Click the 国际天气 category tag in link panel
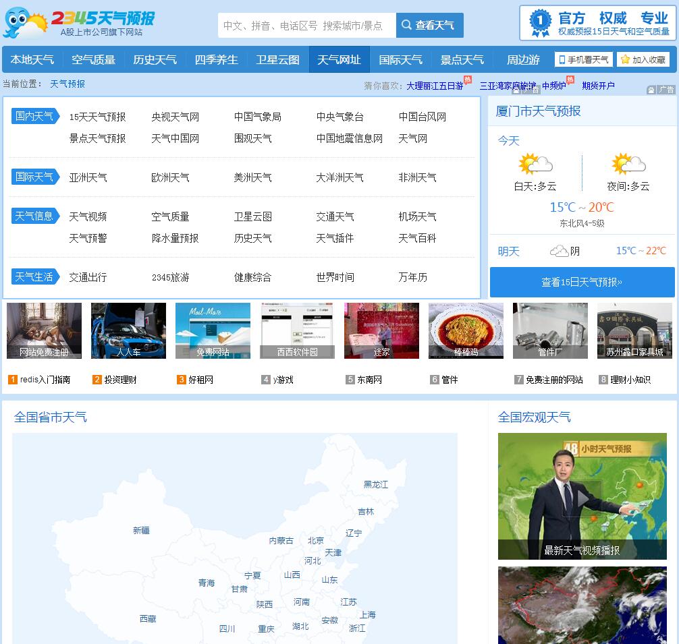Image resolution: width=679 pixels, height=644 pixels. click(34, 177)
